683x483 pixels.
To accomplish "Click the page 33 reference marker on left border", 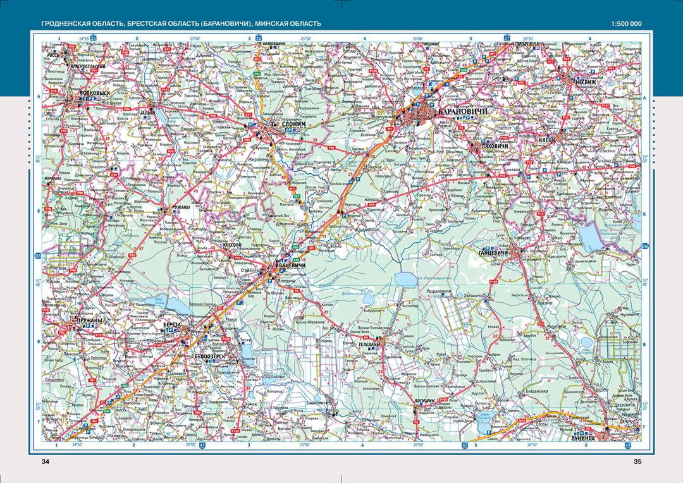I will tap(38, 255).
